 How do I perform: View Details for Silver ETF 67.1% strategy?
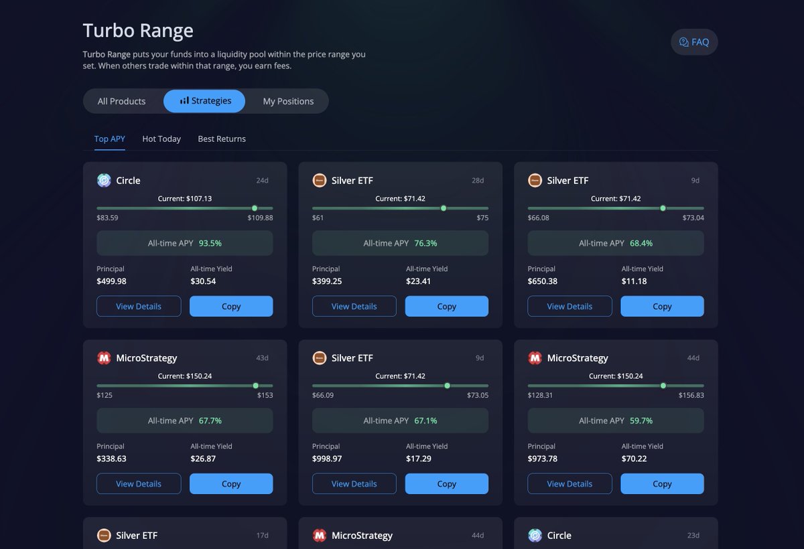[x=354, y=483]
